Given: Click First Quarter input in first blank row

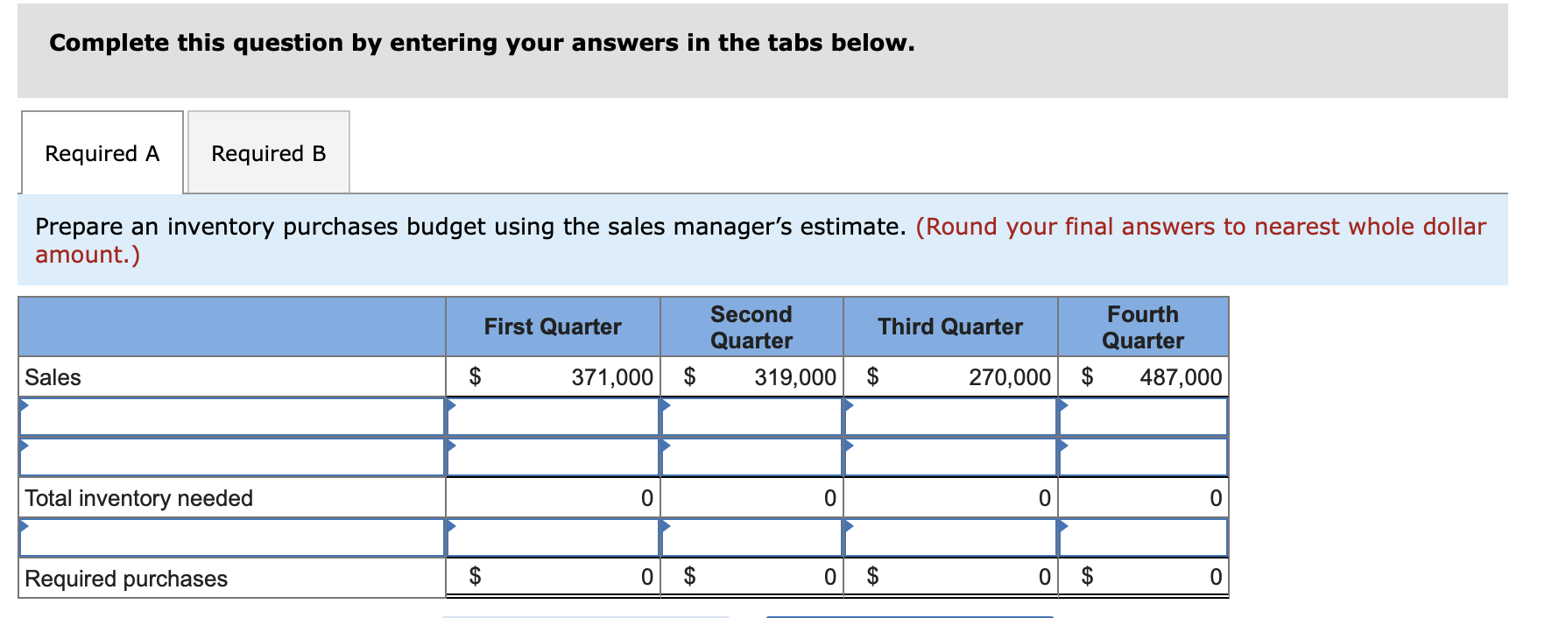Looking at the screenshot, I should (553, 418).
